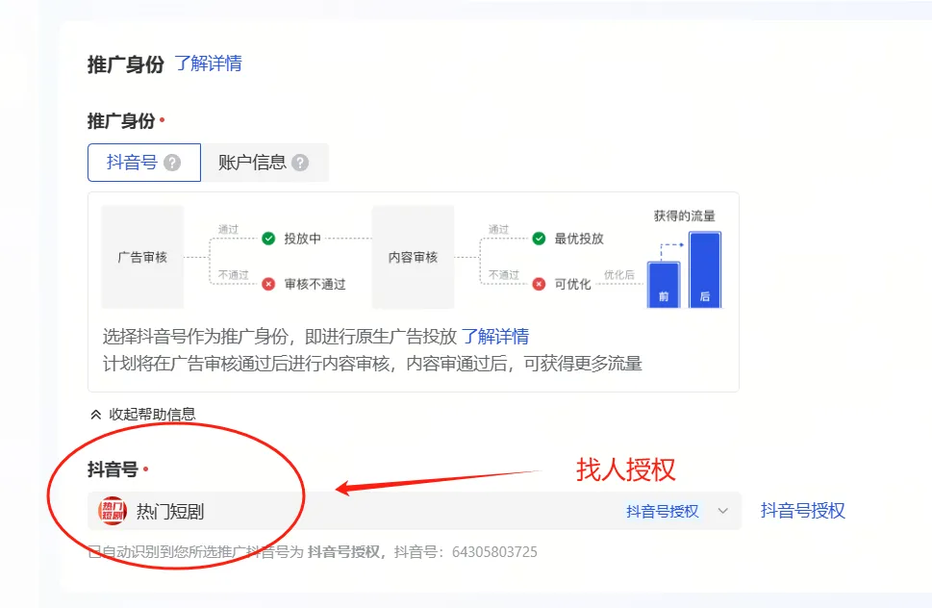Click the double chevron collapse icon

tap(95, 415)
